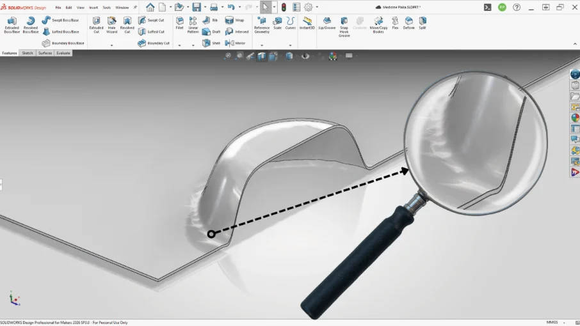Toggle the Instant3D mode
This screenshot has height=326, width=580.
(x=307, y=23)
